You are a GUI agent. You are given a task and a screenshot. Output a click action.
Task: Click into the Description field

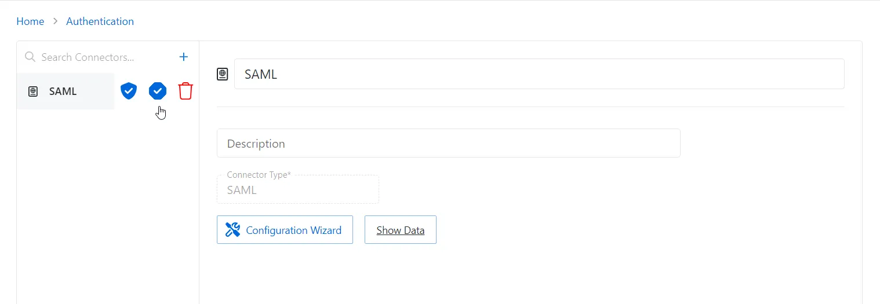click(x=448, y=143)
